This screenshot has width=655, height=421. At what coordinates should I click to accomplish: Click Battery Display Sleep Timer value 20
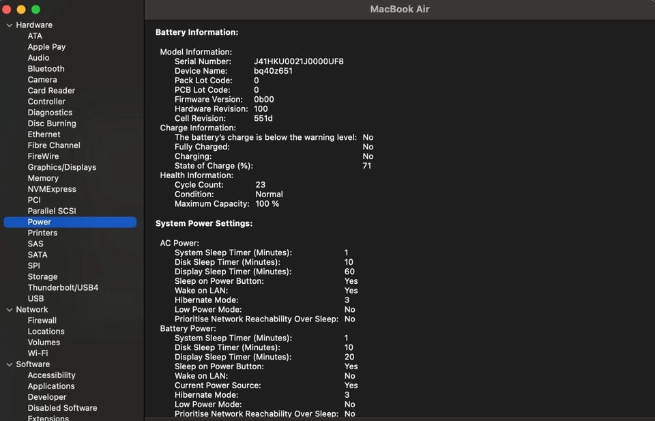point(349,357)
